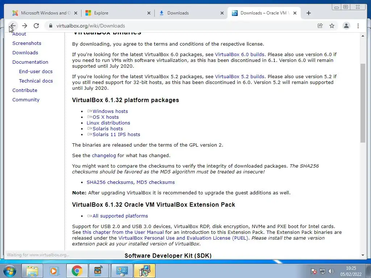Open the Chrome profile avatar
This screenshot has height=278, width=371.
(x=346, y=26)
